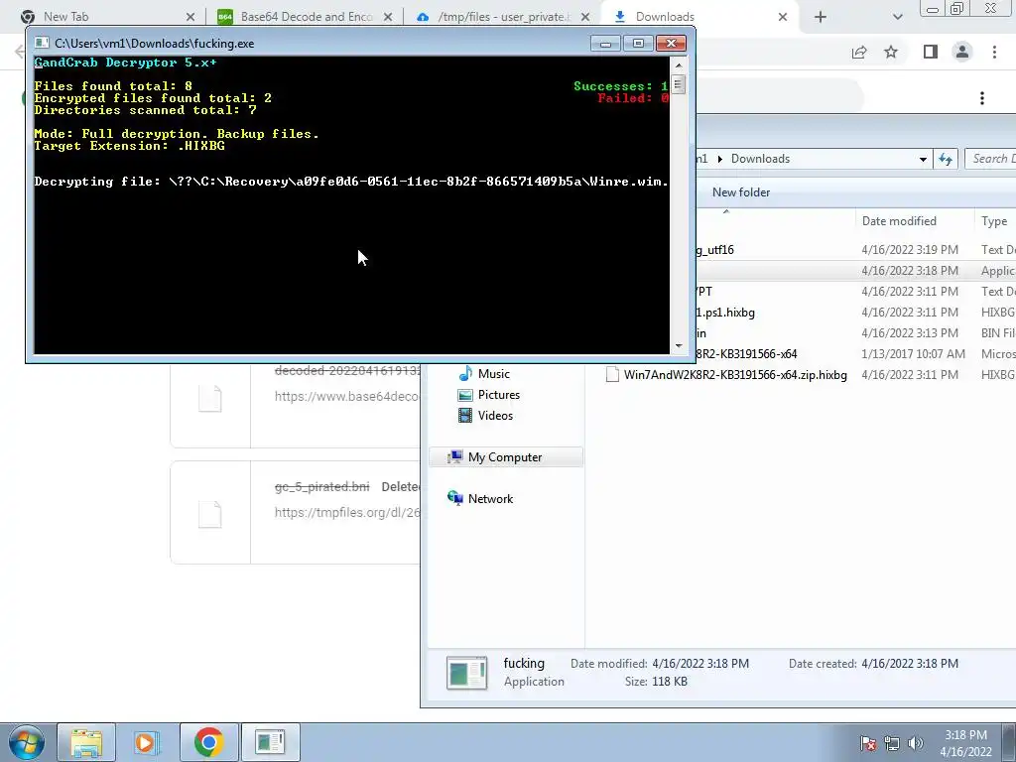The width and height of the screenshot is (1016, 762).
Task: Click the console scrollbar up arrow
Action: click(x=679, y=64)
